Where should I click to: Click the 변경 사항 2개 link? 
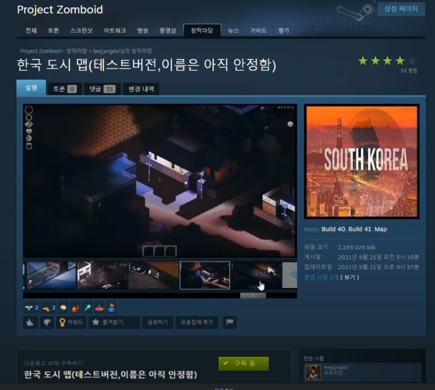(322, 277)
